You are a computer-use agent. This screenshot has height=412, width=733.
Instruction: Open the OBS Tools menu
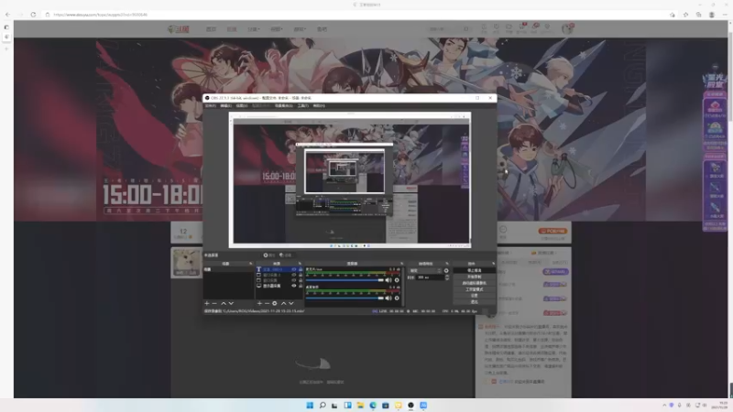pos(303,105)
